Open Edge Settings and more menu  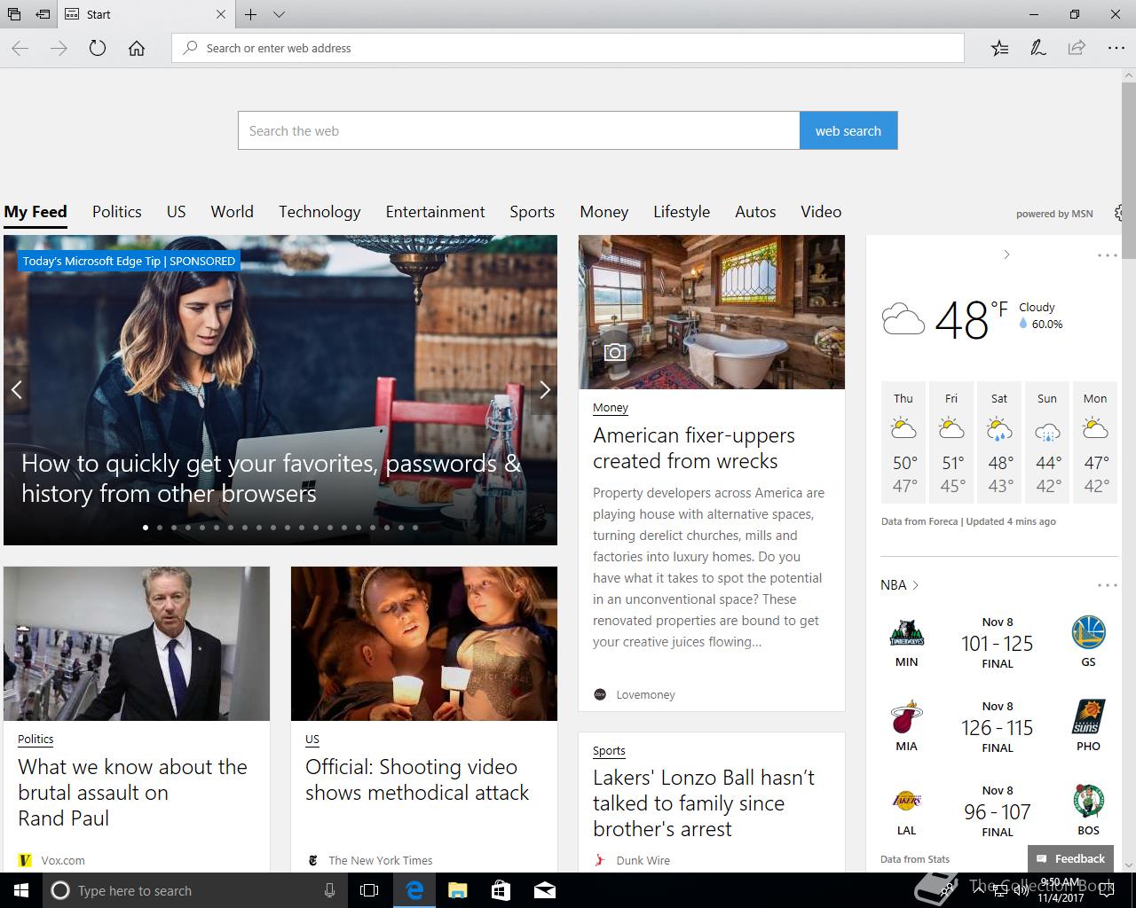(1116, 49)
